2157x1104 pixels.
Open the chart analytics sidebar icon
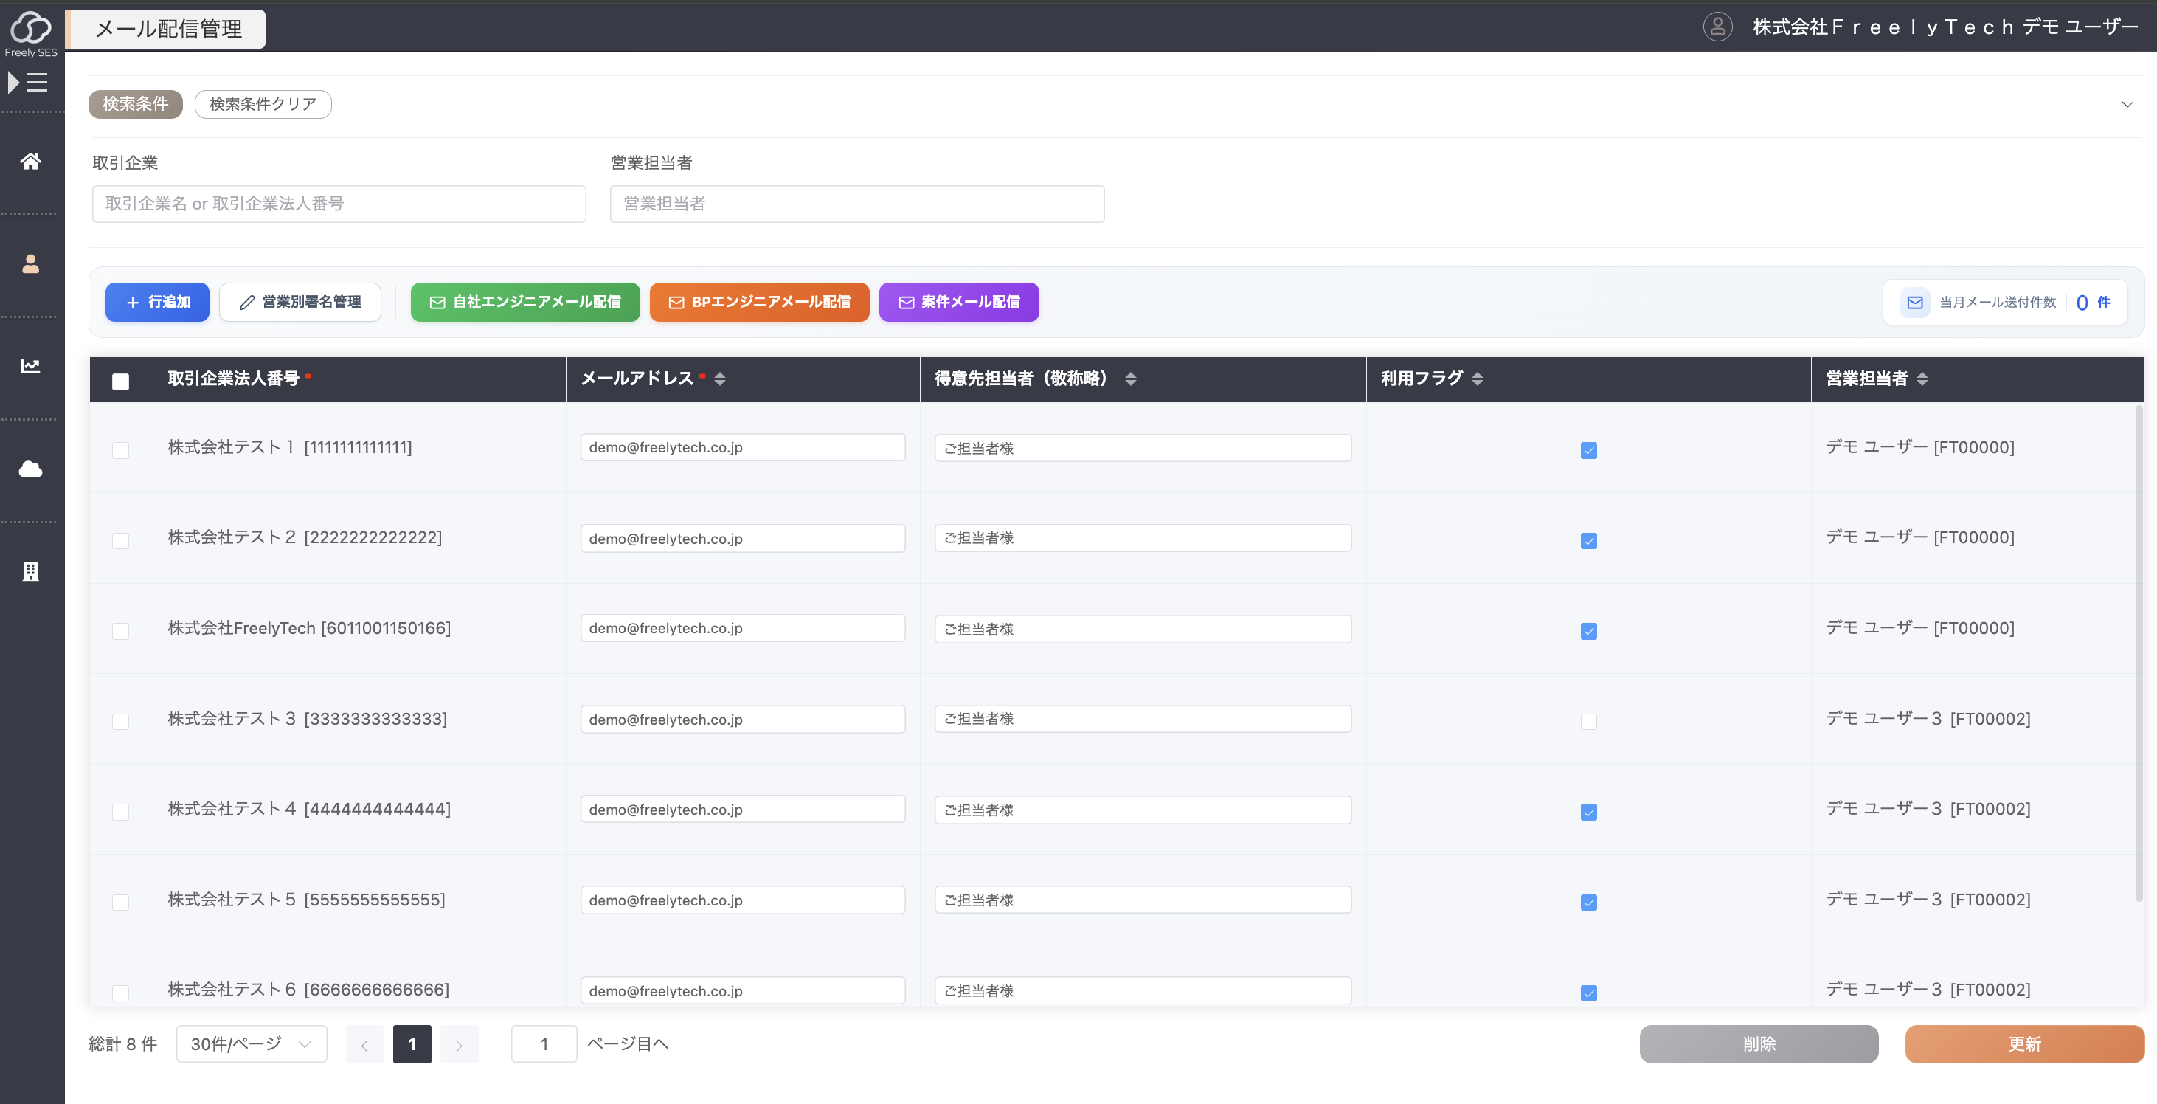click(x=31, y=366)
